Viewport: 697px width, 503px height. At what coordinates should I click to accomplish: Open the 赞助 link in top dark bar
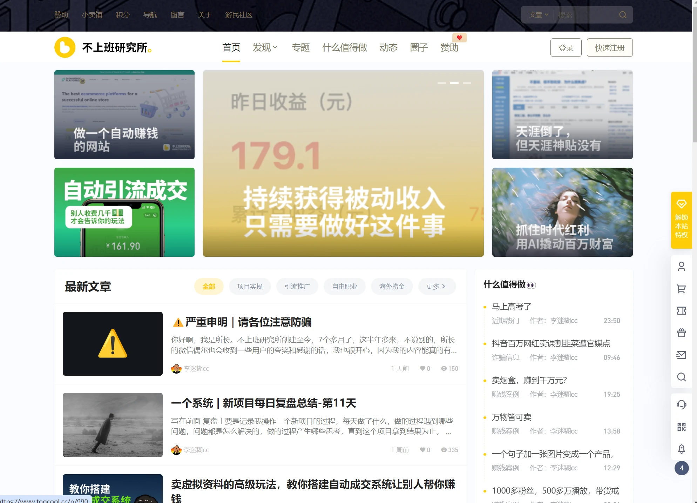coord(61,15)
